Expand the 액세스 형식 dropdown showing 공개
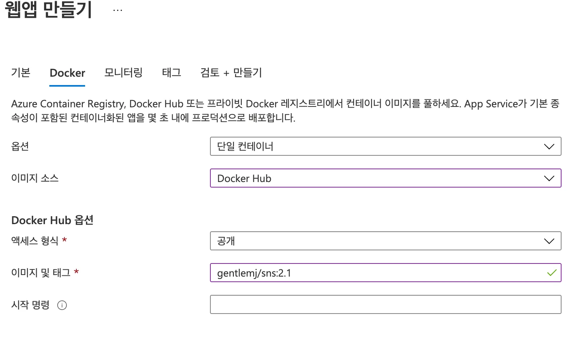 pos(385,241)
